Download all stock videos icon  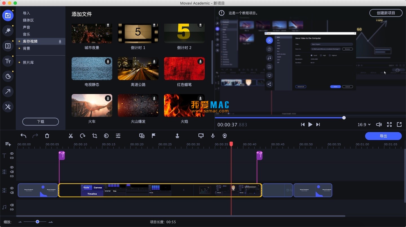coord(60,41)
